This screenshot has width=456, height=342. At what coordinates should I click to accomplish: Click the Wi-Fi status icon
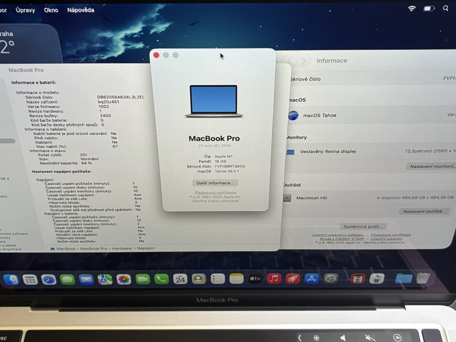412,8
